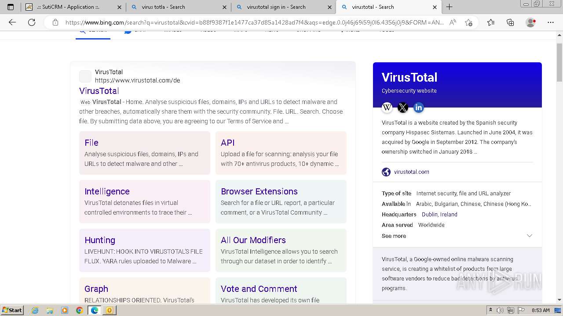Open the tab actions menu icon
The width and height of the screenshot is (563, 316).
(x=11, y=7)
